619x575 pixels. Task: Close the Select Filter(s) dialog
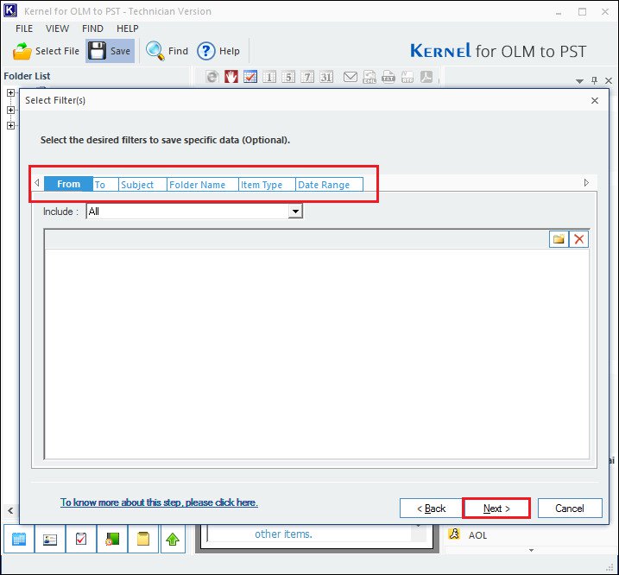(x=595, y=101)
